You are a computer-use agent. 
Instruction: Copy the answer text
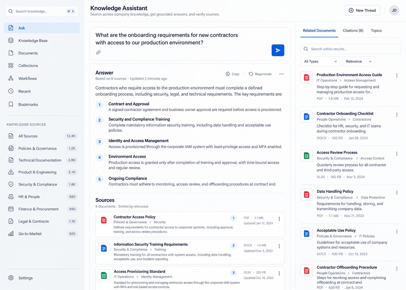[233, 74]
